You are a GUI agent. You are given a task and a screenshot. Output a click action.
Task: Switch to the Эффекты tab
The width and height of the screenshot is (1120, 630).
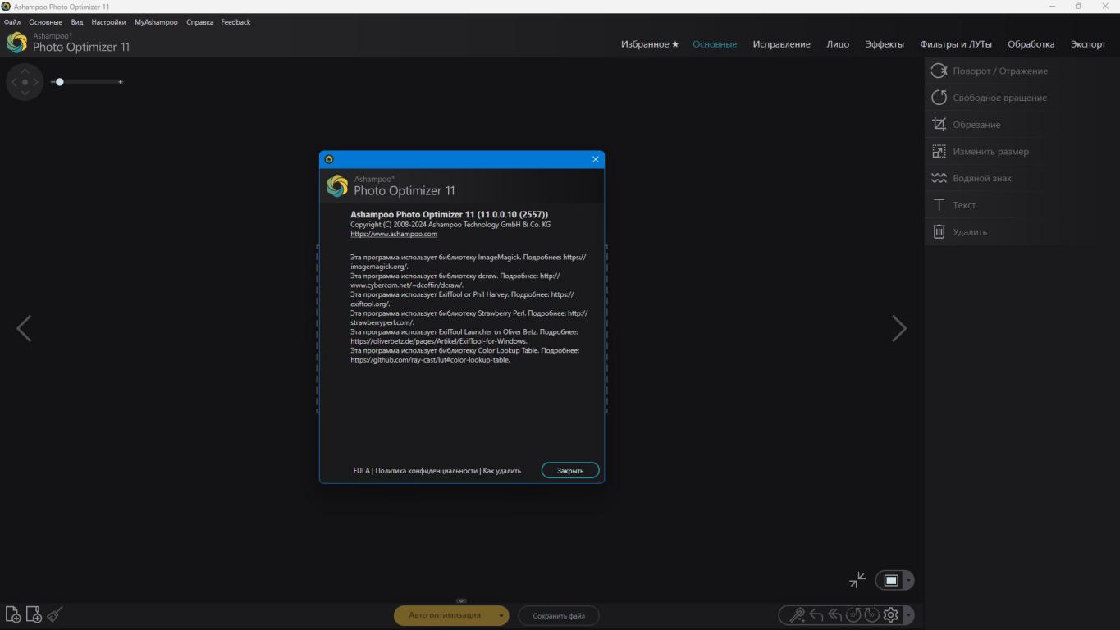coord(885,44)
